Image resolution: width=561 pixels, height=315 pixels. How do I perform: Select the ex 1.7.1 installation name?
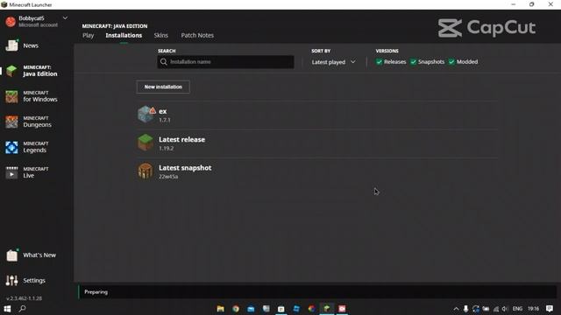[163, 111]
